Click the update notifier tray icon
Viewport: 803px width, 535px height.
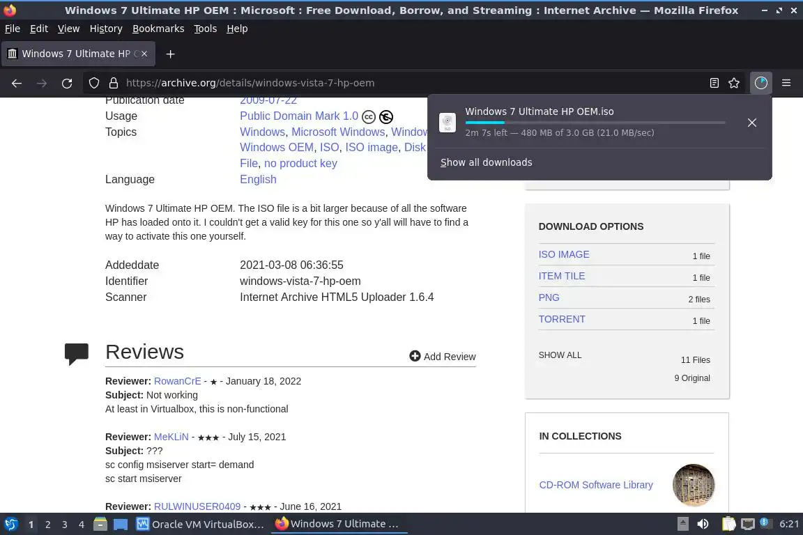point(764,522)
